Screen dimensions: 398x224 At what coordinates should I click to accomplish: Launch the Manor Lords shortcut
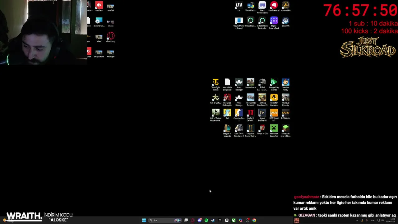pyautogui.click(x=251, y=83)
